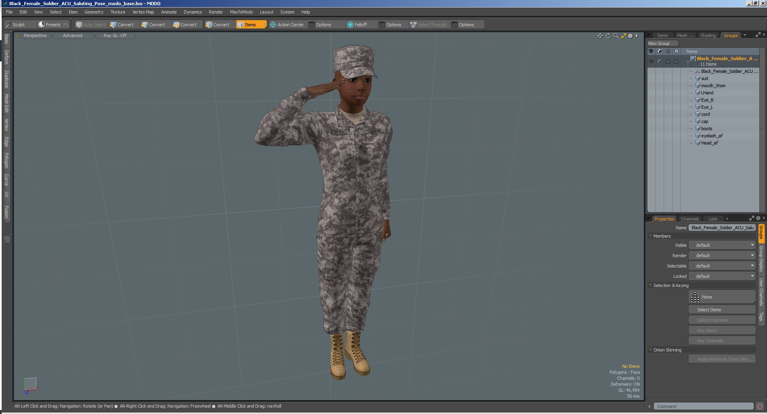The height and width of the screenshot is (414, 767).
Task: Click the camera column header in Groups list
Action: [x=660, y=51]
